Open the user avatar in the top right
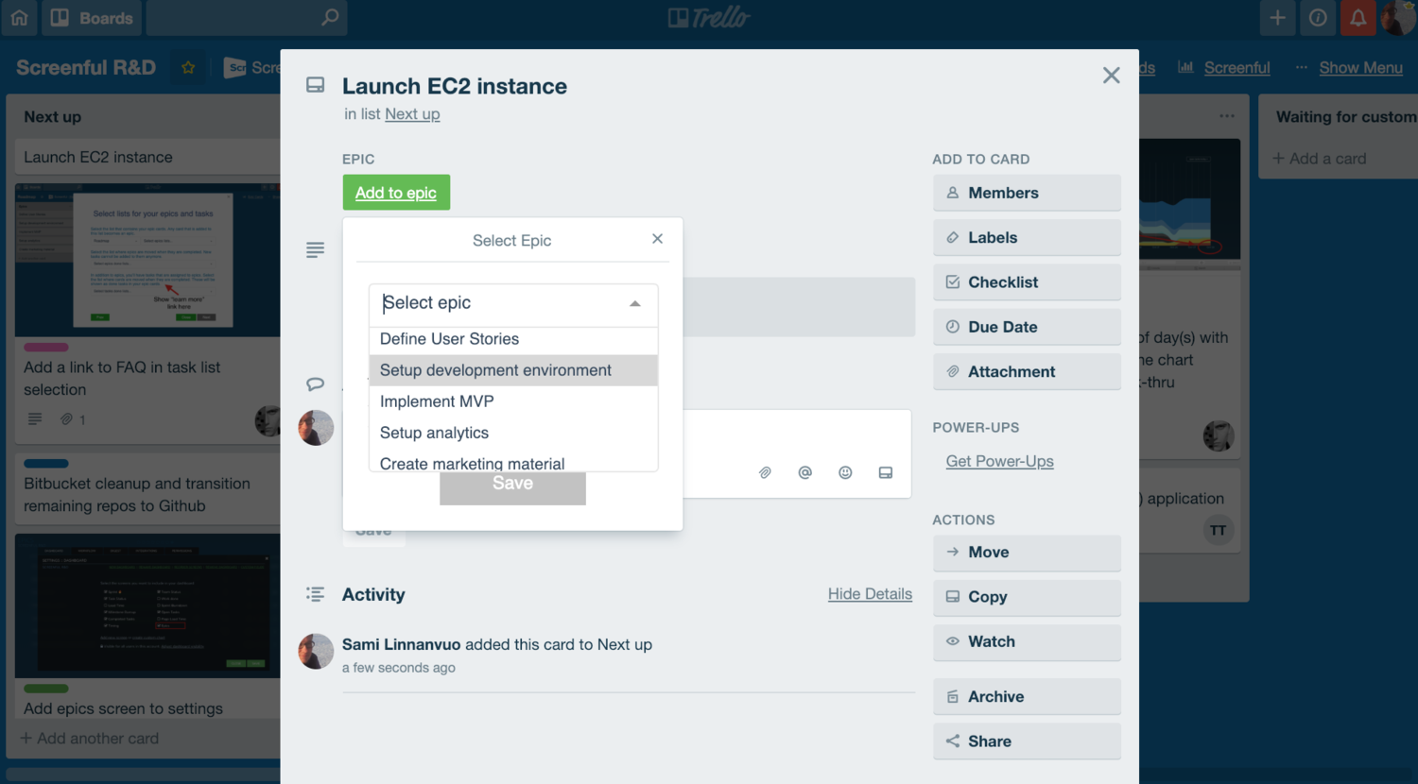The image size is (1418, 784). point(1398,18)
